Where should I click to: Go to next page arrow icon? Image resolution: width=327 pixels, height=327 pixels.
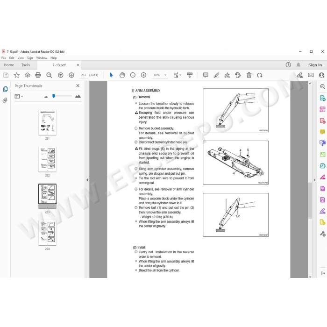[71, 75]
